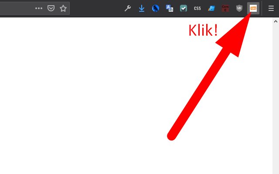Open the CSS extension button
This screenshot has width=279, height=174.
coord(197,8)
